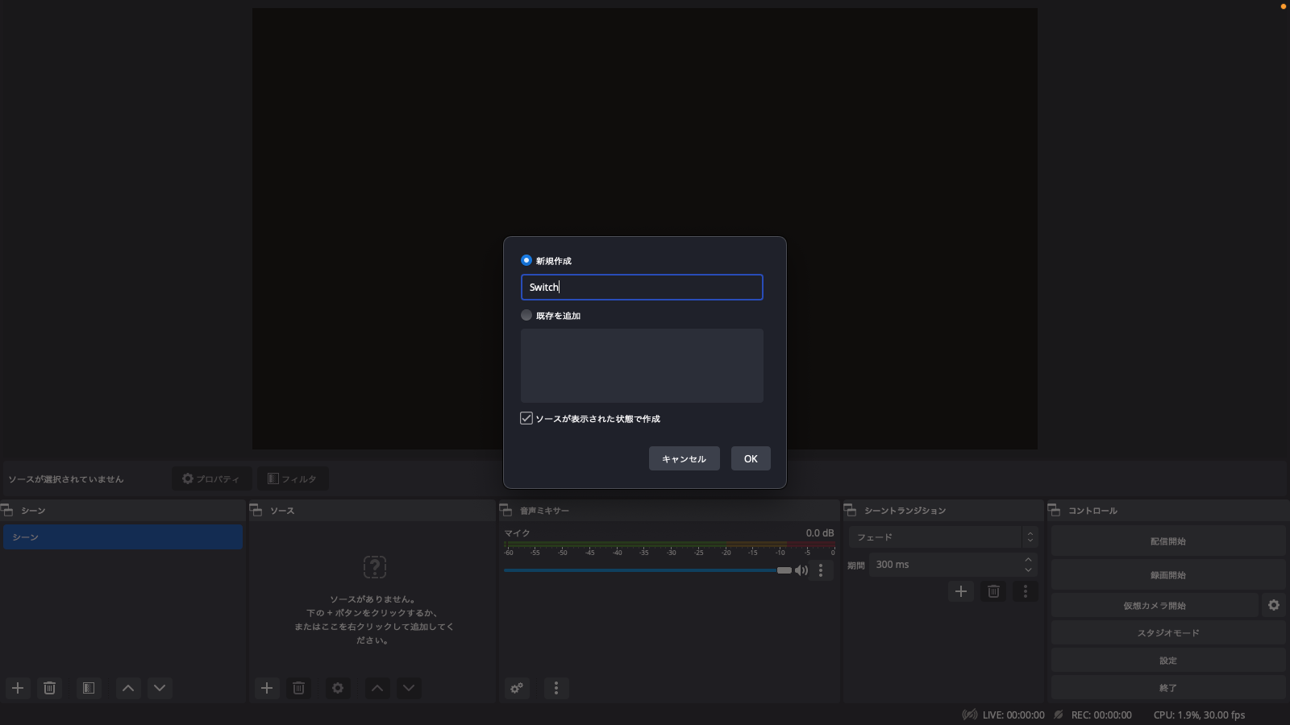Viewport: 1290px width, 725px height.
Task: Click the LIVE streaming status icon
Action: [970, 715]
